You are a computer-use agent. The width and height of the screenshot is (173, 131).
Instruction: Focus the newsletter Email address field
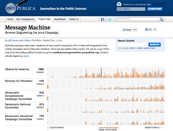[x=131, y=9]
